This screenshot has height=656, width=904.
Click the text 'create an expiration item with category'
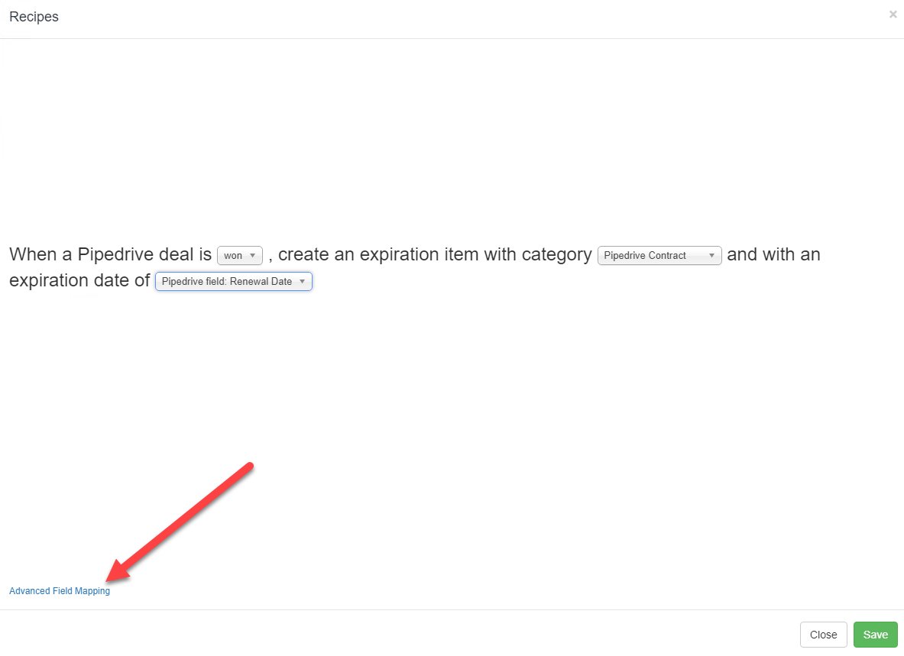click(x=435, y=254)
